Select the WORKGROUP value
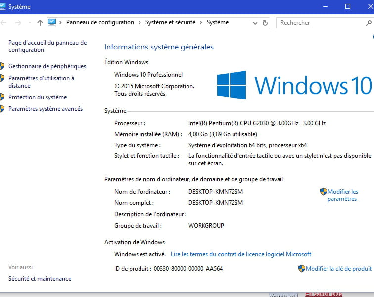This screenshot has width=374, height=297. pyautogui.click(x=206, y=226)
